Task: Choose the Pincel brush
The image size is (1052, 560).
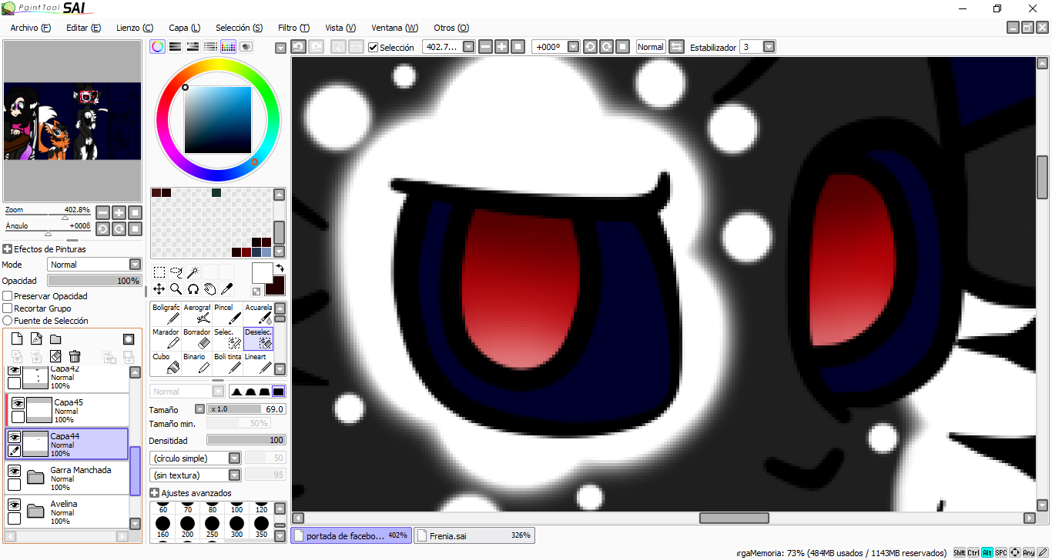Action: pos(227,314)
